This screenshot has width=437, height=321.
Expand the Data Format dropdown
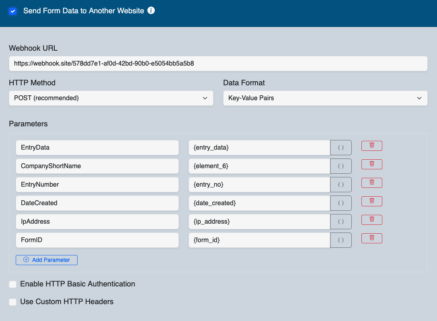tap(325, 98)
